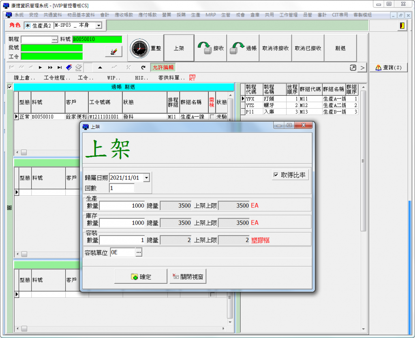Toggle the 需檢 checkbox in first grid row

212,117
